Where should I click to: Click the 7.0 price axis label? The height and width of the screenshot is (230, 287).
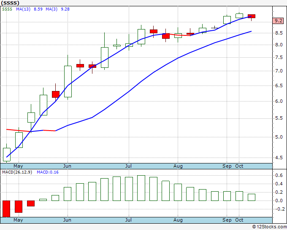(279, 71)
